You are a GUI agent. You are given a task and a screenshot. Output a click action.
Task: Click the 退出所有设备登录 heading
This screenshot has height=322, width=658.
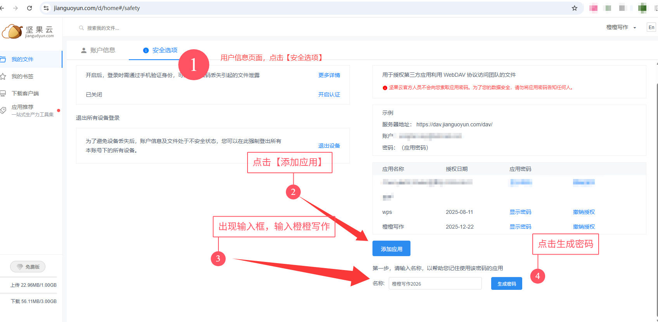pos(98,118)
